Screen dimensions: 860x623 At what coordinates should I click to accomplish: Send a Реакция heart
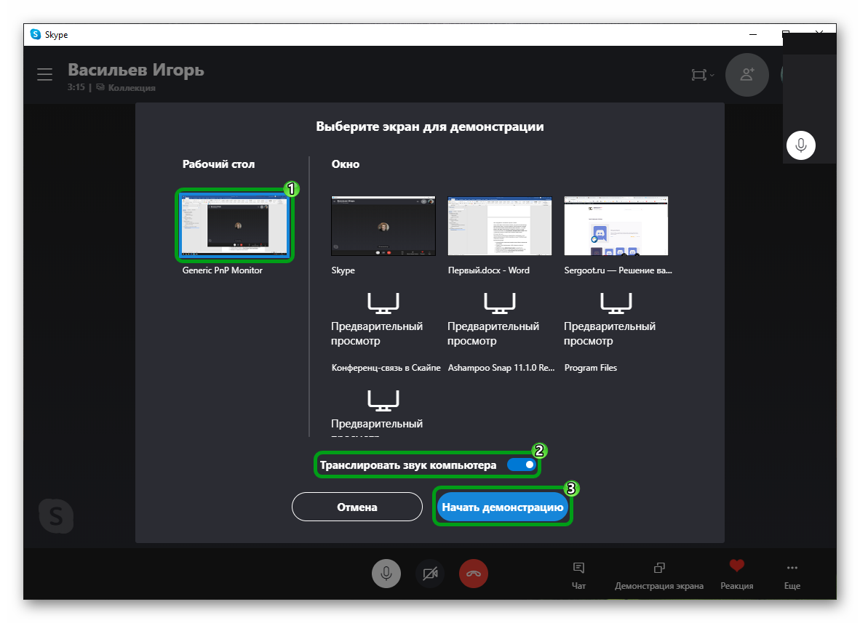(736, 575)
